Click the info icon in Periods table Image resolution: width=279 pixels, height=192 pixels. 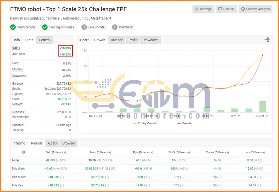coord(24,152)
